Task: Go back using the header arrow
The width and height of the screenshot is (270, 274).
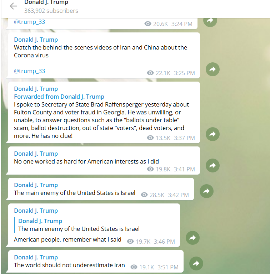Action: tap(13, 6)
